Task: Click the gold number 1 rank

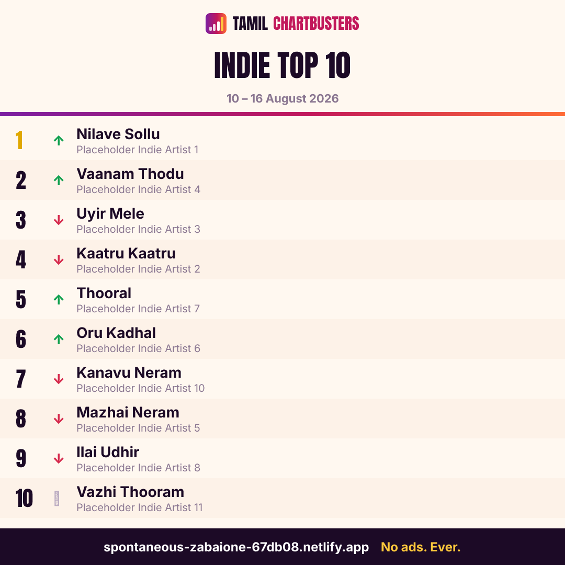Action: 19,140
